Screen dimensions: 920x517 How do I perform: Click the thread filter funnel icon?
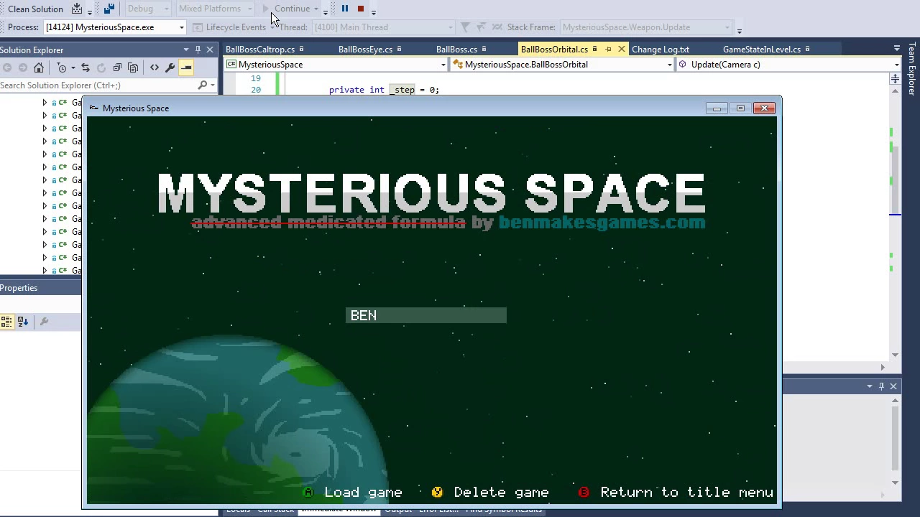tap(465, 27)
